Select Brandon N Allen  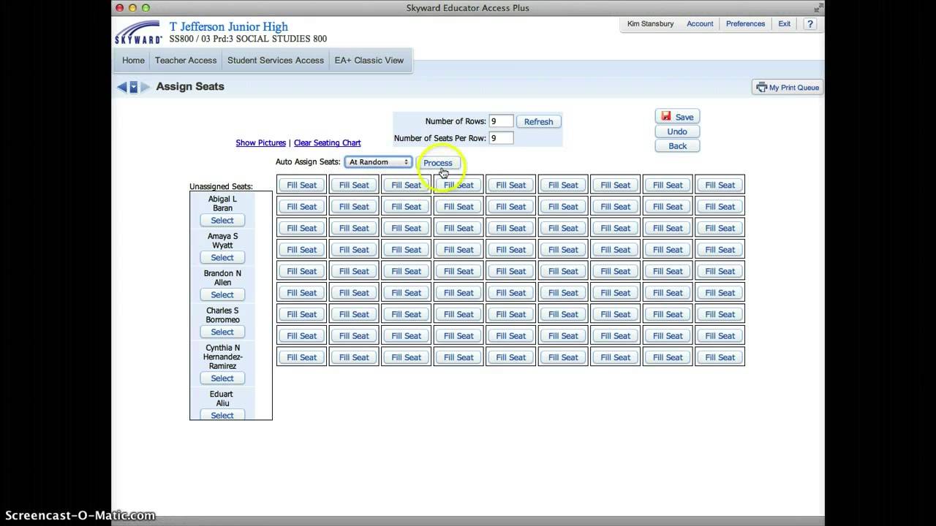click(x=222, y=295)
